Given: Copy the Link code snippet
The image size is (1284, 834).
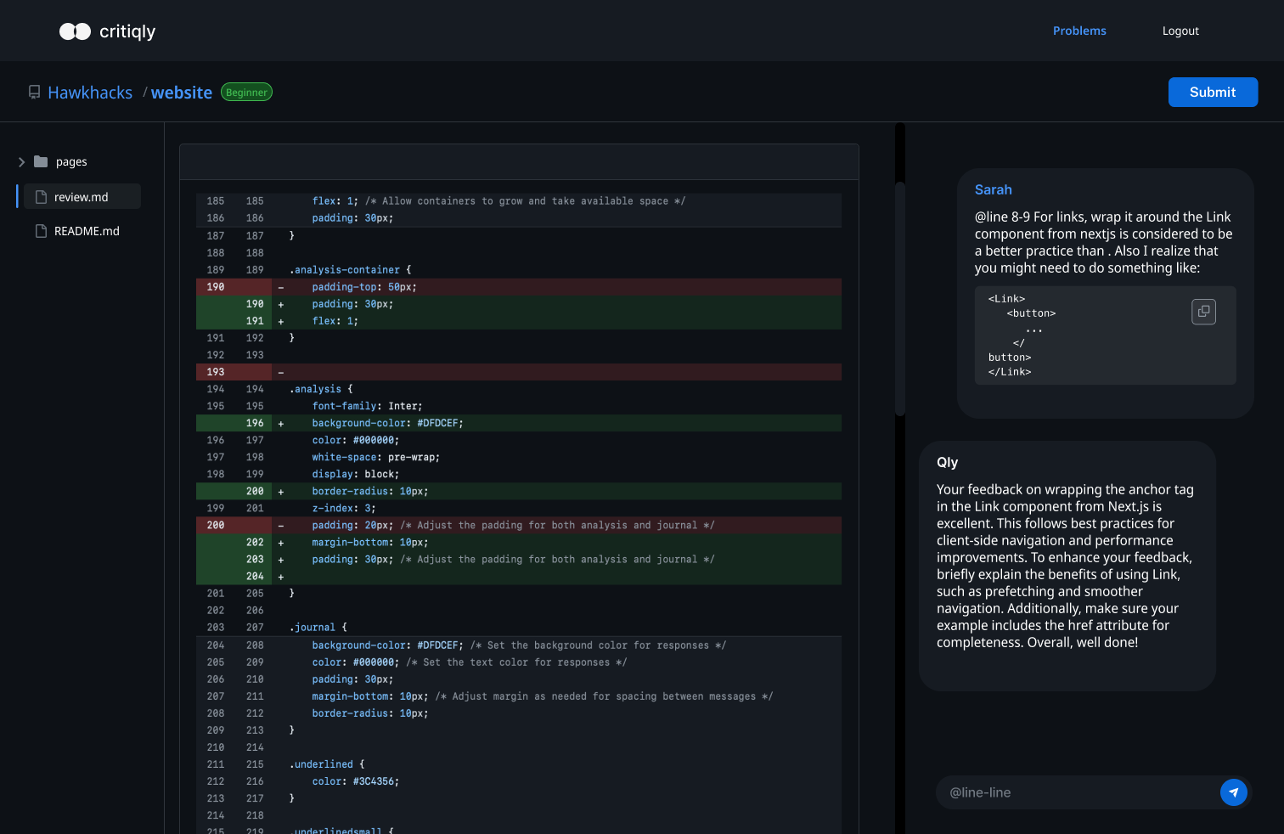Looking at the screenshot, I should pos(1203,312).
